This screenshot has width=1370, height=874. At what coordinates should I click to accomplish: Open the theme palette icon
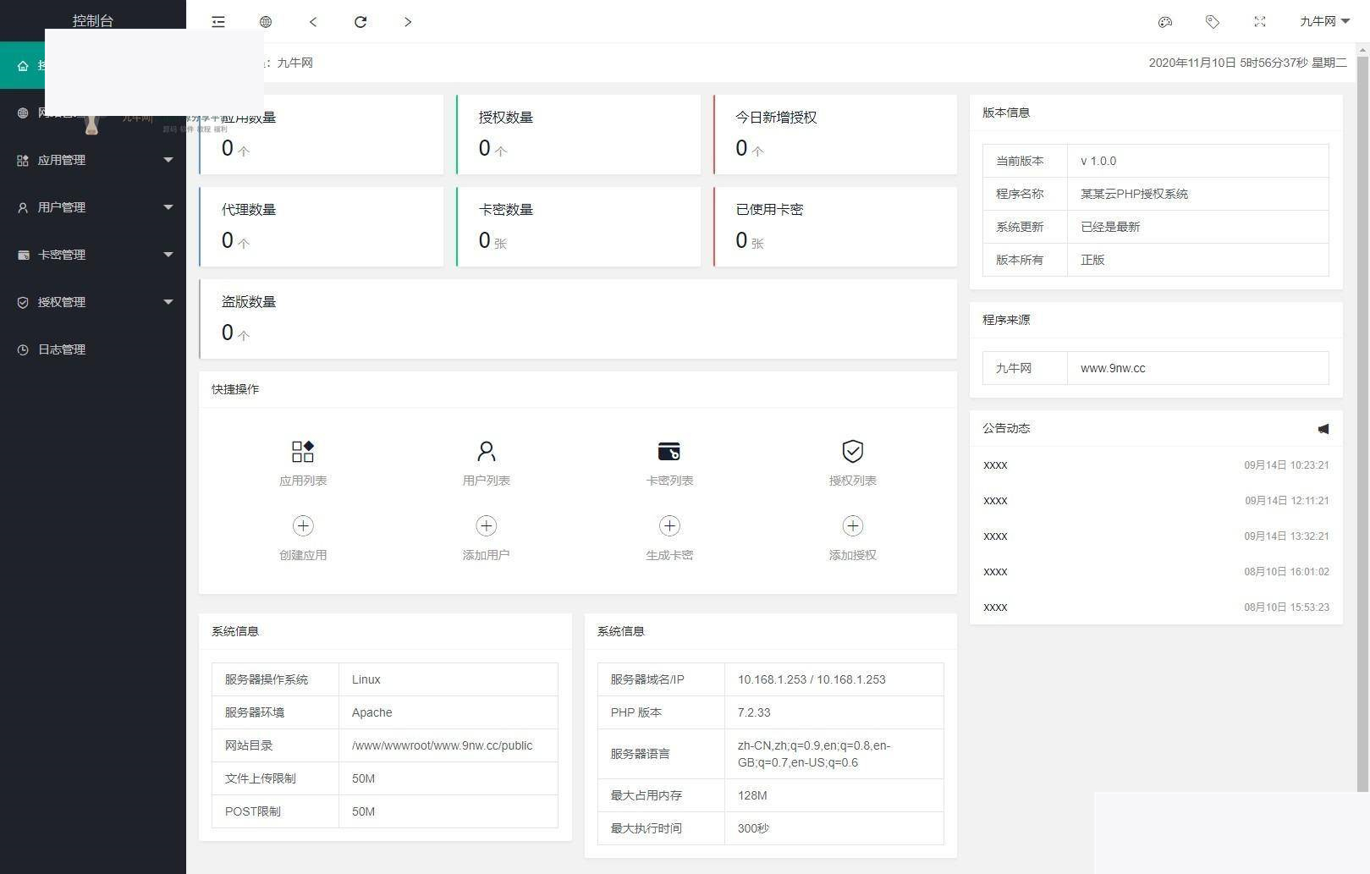[x=1164, y=22]
